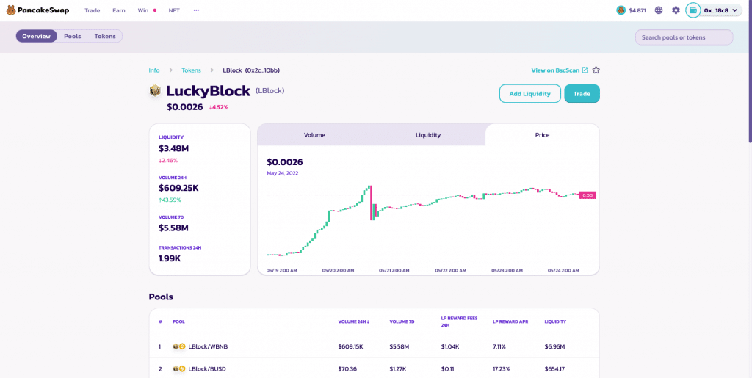
Task: Open the settings gear icon
Action: point(676,10)
